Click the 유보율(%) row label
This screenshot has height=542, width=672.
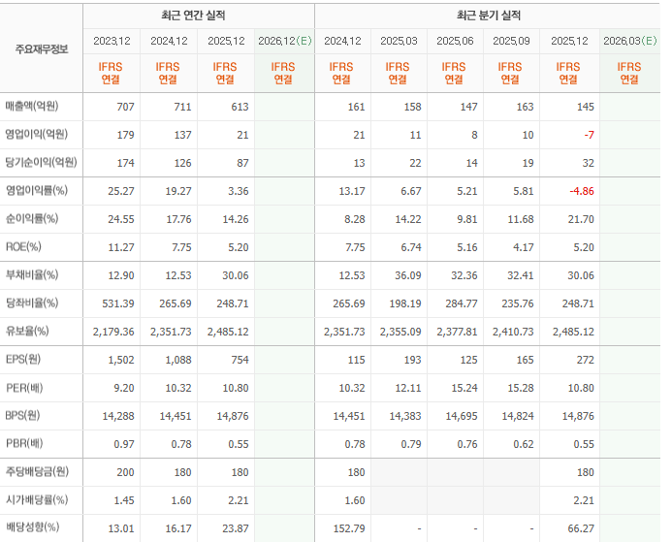(x=27, y=332)
